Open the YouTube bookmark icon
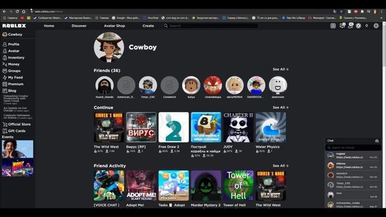The height and width of the screenshot is (217, 386). (x=22, y=17)
